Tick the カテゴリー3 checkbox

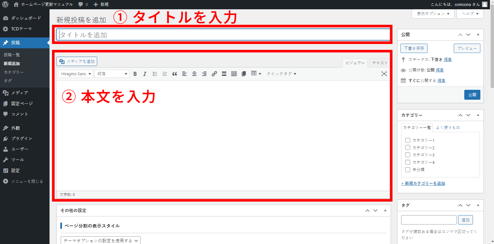pyautogui.click(x=408, y=155)
